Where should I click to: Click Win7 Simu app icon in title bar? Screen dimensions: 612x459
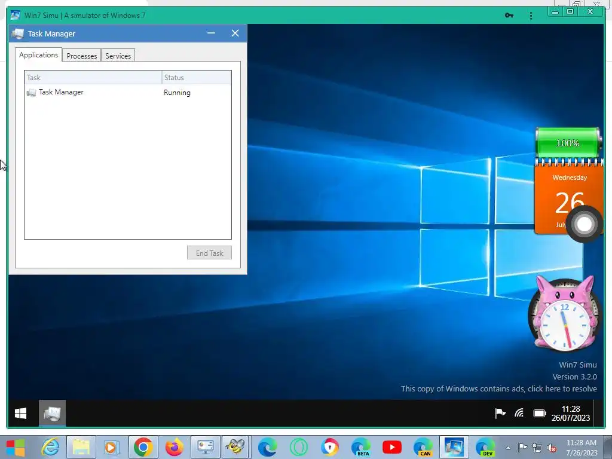point(15,15)
